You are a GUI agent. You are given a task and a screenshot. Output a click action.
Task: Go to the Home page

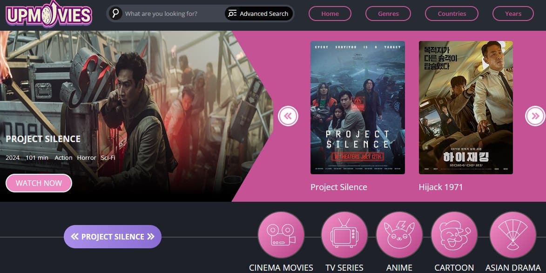[330, 14]
